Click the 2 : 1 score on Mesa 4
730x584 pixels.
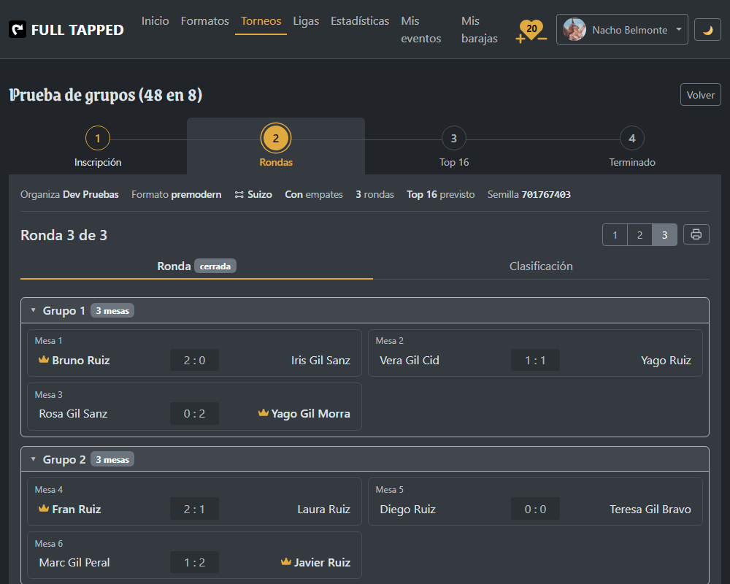195,509
